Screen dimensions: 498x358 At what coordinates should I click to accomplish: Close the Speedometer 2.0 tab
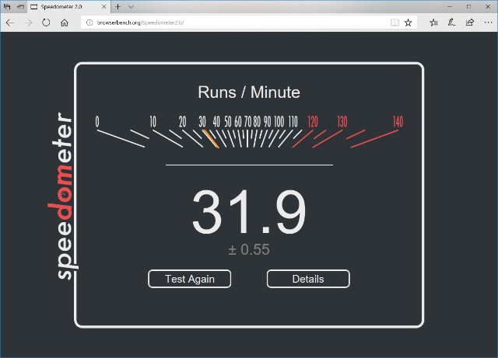[x=105, y=6]
